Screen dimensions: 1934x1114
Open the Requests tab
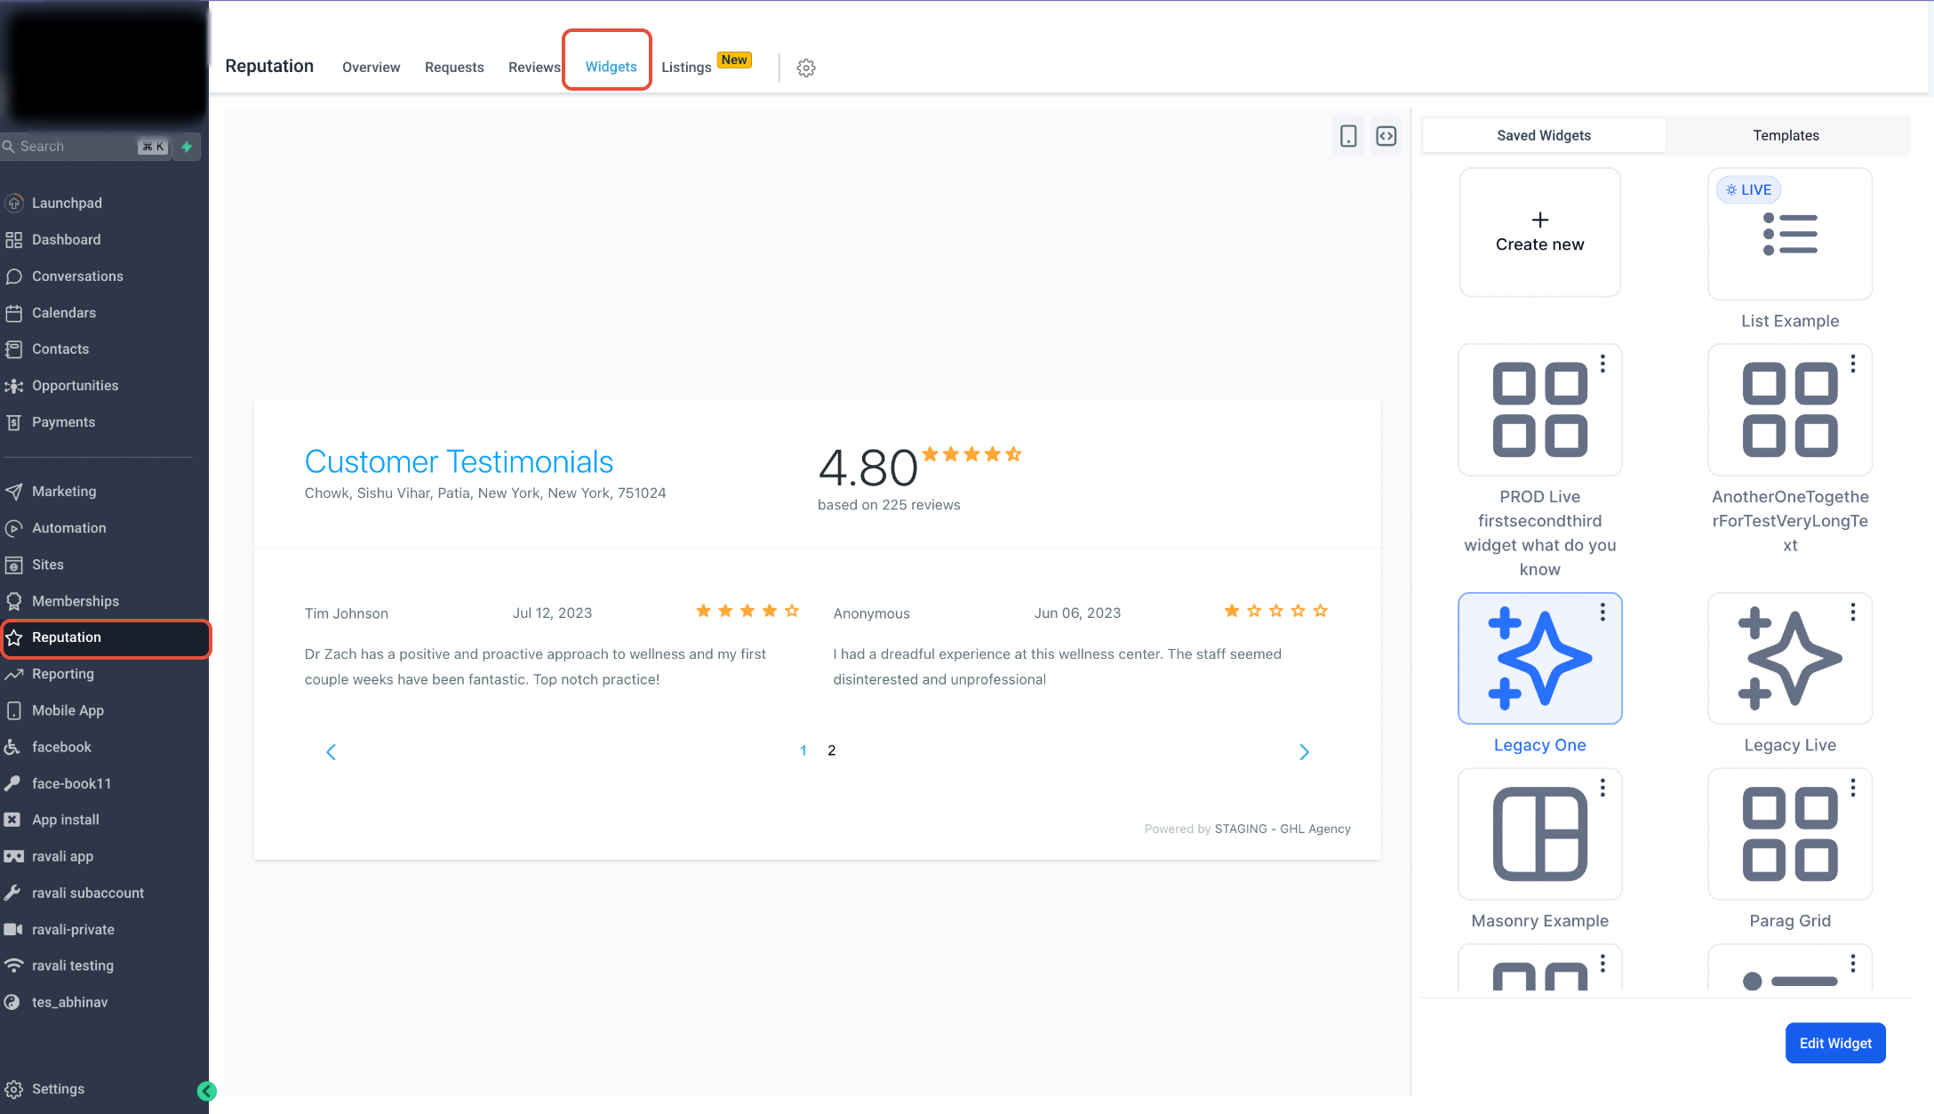point(454,68)
